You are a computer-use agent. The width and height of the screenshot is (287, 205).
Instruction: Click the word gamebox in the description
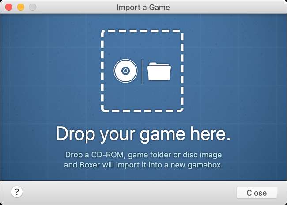click(205, 165)
